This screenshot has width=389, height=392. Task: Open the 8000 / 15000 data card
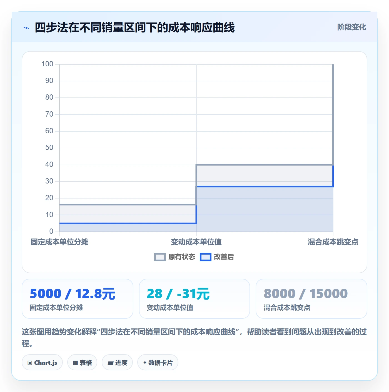pos(311,299)
